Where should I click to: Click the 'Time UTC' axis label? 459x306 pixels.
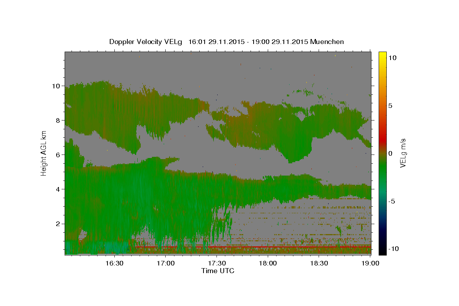point(218,271)
